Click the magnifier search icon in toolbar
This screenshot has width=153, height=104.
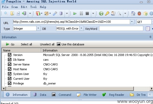coord(6,13)
